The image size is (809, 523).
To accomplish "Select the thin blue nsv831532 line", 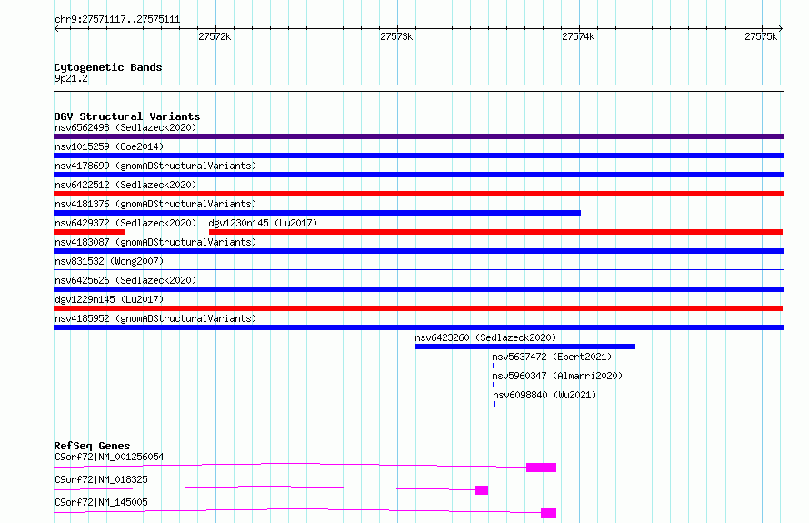I will tap(418, 269).
